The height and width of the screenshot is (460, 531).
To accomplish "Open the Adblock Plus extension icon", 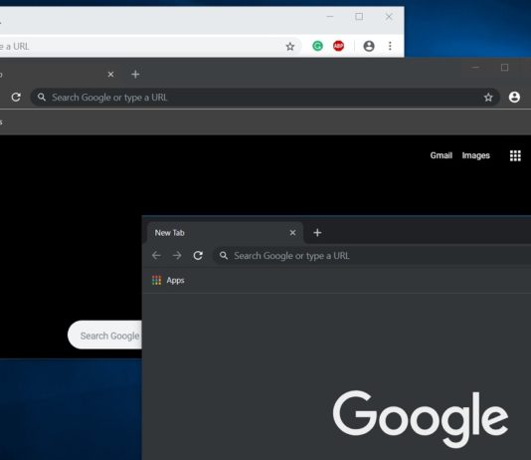I will pos(338,46).
